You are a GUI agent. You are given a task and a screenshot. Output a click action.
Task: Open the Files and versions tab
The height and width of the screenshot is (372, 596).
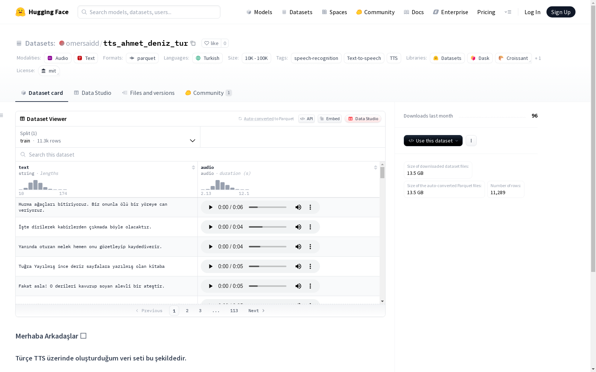pyautogui.click(x=148, y=93)
